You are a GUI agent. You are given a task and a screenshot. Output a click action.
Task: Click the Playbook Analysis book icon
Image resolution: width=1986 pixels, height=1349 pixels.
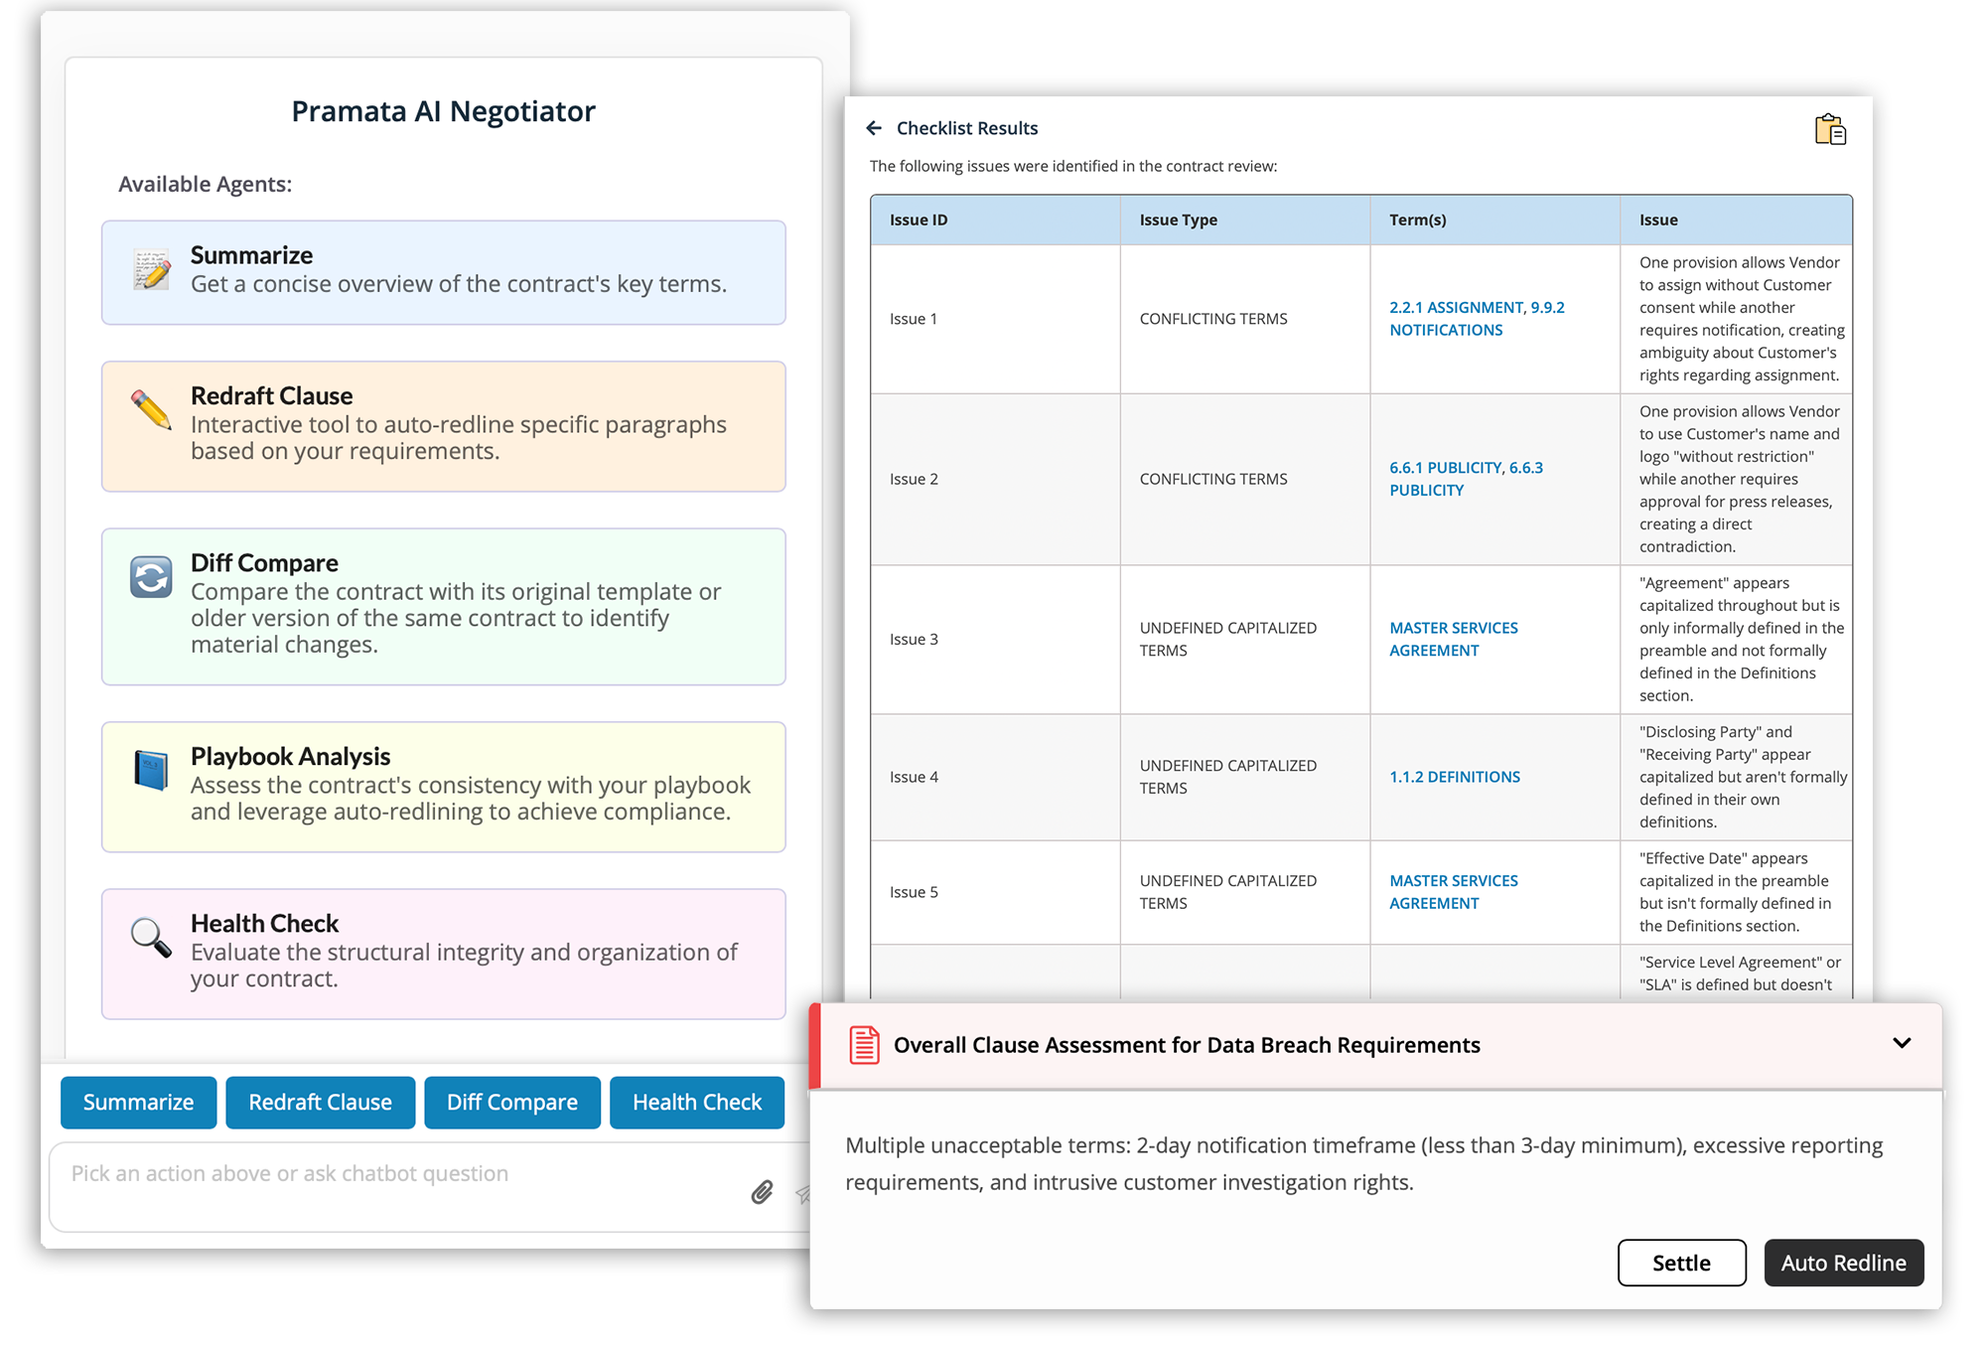(151, 770)
